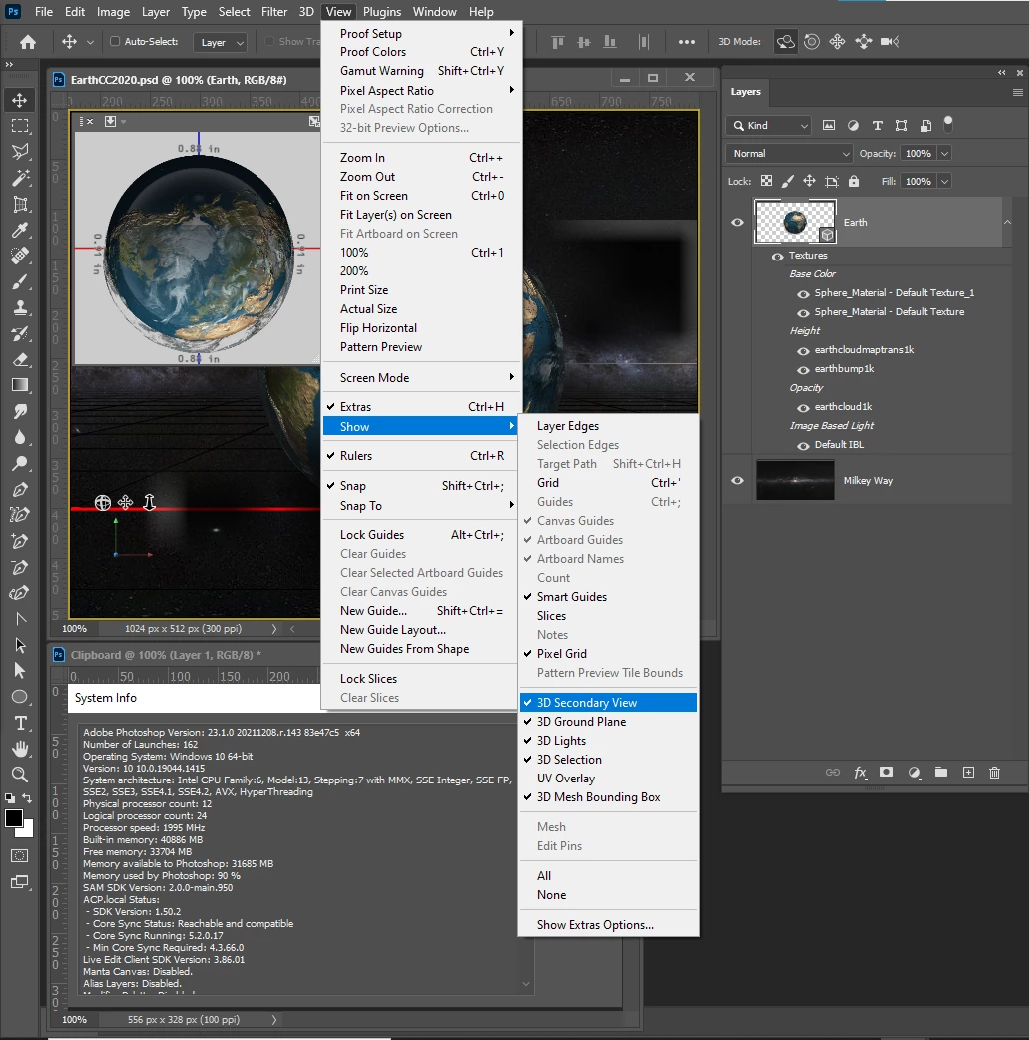Choose Zoom In from View menu

tap(422, 158)
